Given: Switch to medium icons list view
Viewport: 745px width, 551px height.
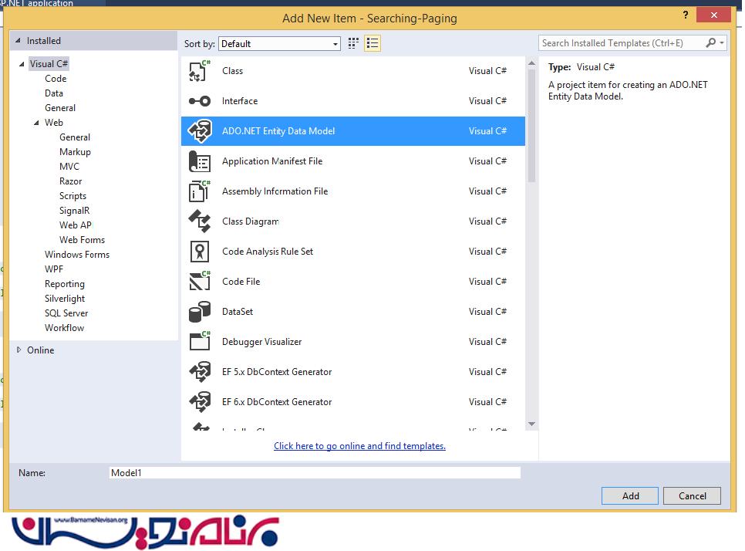Looking at the screenshot, I should (x=372, y=44).
